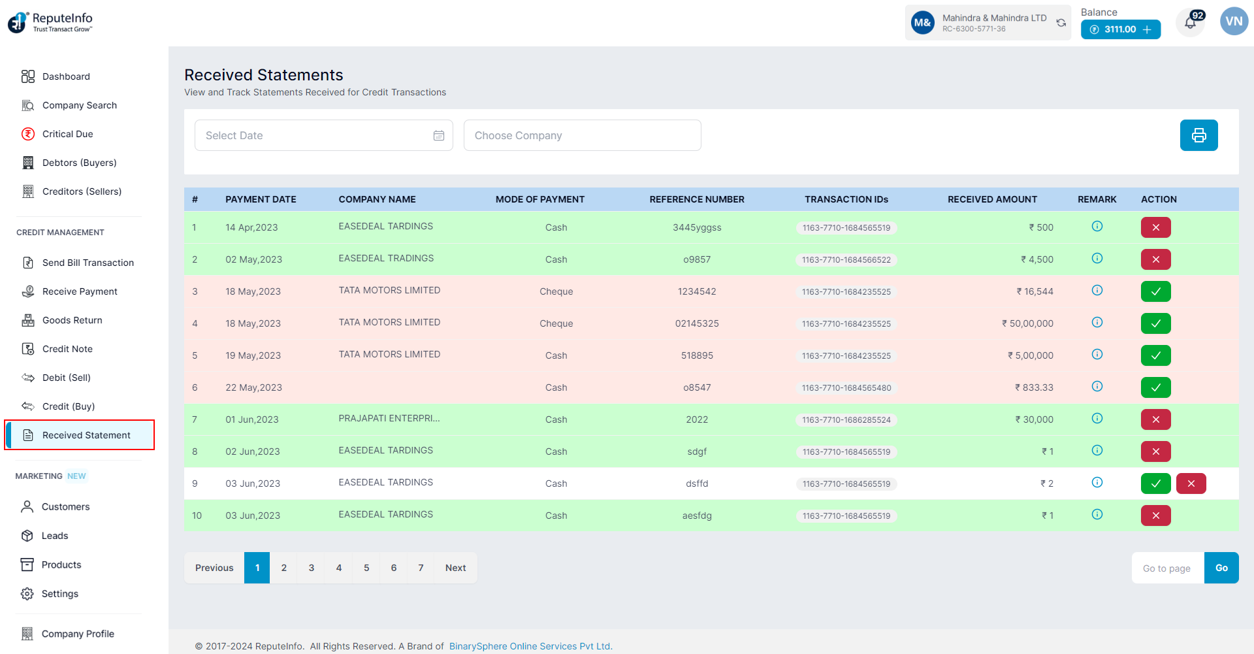Focus the Go to page input
Viewport: 1254px width, 654px height.
[1167, 568]
